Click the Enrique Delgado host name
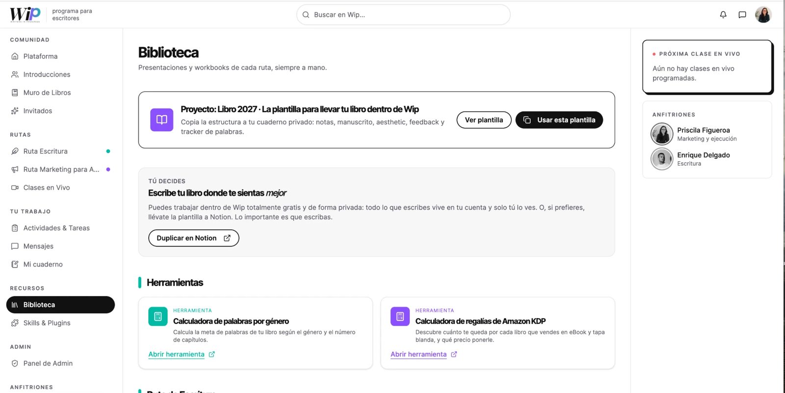Image resolution: width=785 pixels, height=393 pixels. click(x=704, y=155)
